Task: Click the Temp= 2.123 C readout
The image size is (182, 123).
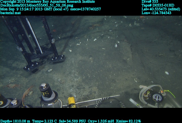Action: [x=44, y=121]
